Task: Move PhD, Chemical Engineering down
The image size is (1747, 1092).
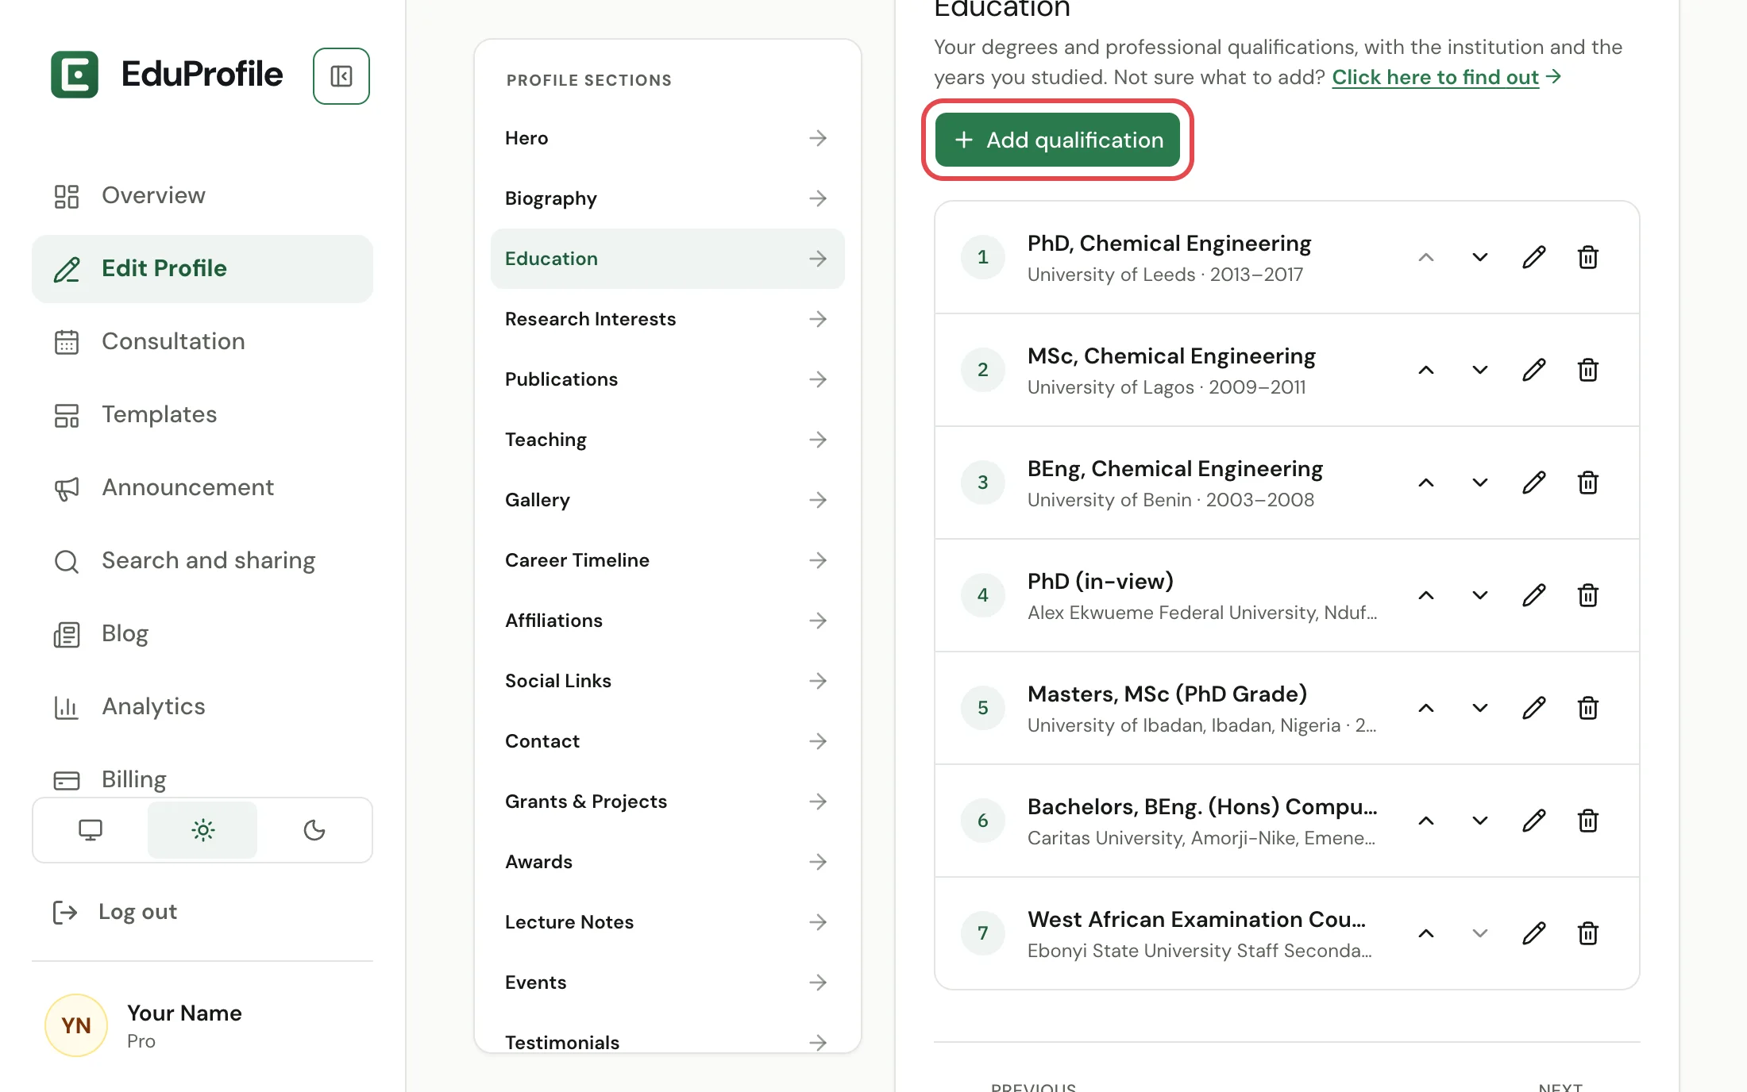Action: (1480, 257)
